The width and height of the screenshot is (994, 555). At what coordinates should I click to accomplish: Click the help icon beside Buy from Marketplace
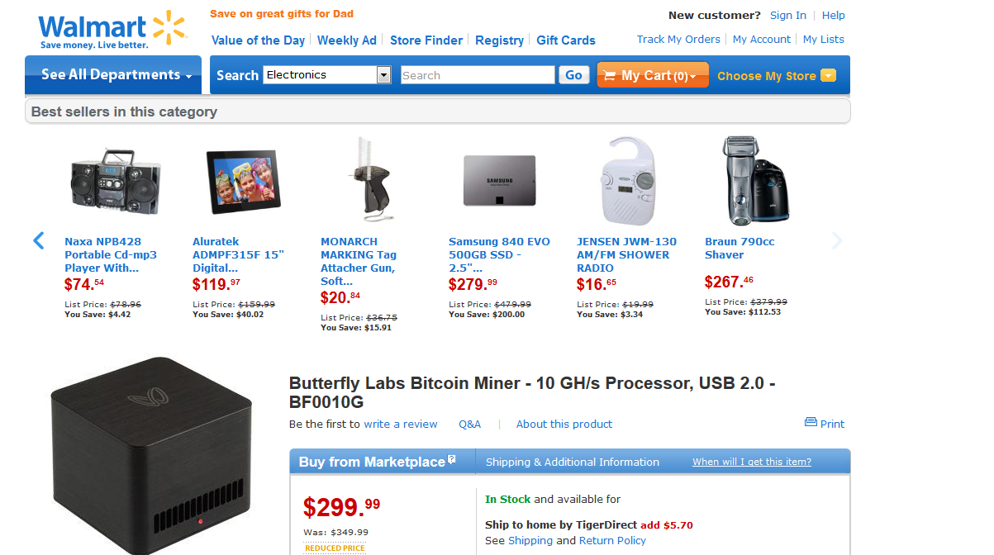[x=452, y=459]
